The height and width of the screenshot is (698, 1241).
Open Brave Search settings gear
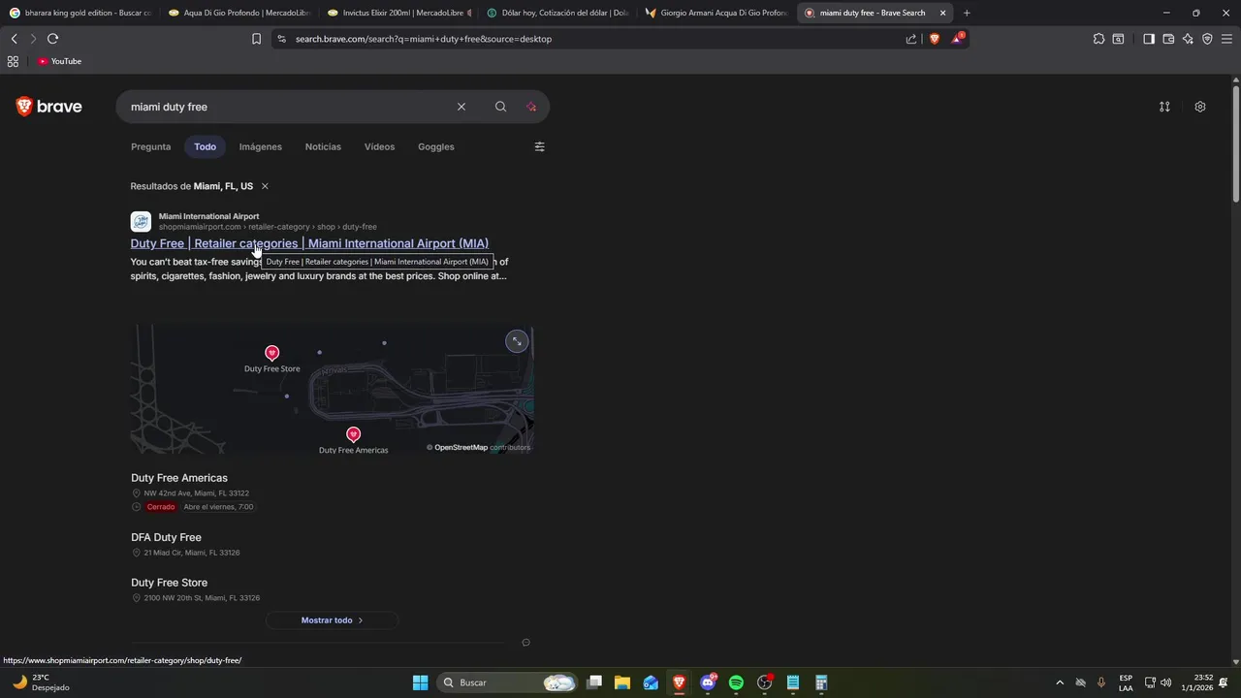coord(1200,107)
